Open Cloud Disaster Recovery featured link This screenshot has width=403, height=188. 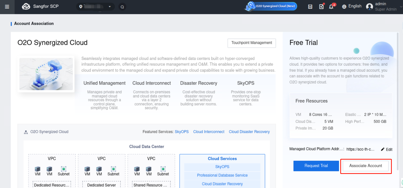coord(249,132)
